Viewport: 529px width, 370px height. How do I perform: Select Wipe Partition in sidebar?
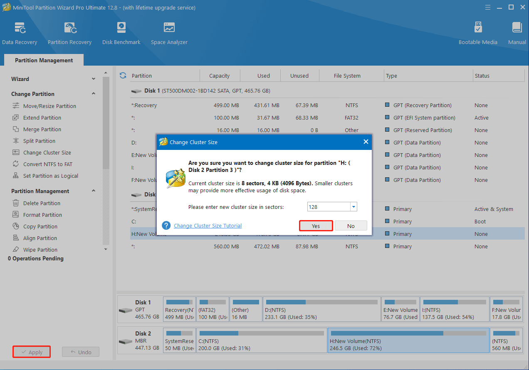coord(40,250)
